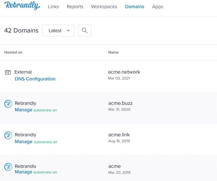Go to the Links tab
The width and height of the screenshot is (217, 181).
(53, 7)
